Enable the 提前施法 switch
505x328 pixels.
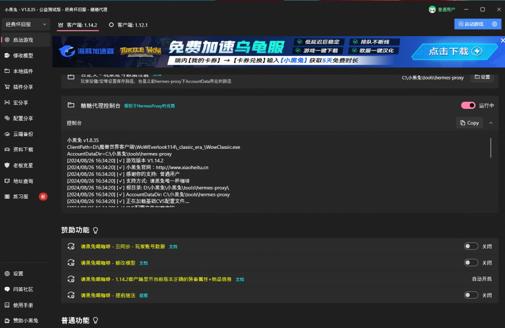tap(471, 295)
